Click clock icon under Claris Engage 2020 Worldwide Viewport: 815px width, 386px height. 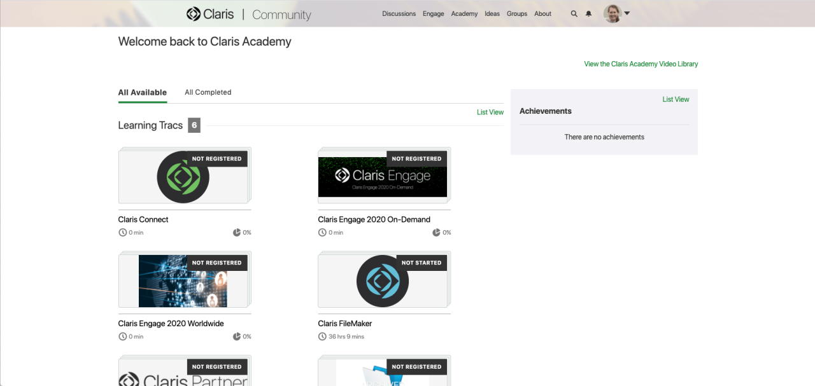pyautogui.click(x=123, y=336)
